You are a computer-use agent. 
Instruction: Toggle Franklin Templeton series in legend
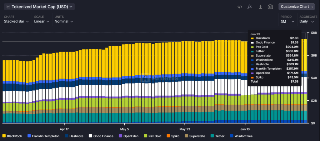point(43,136)
